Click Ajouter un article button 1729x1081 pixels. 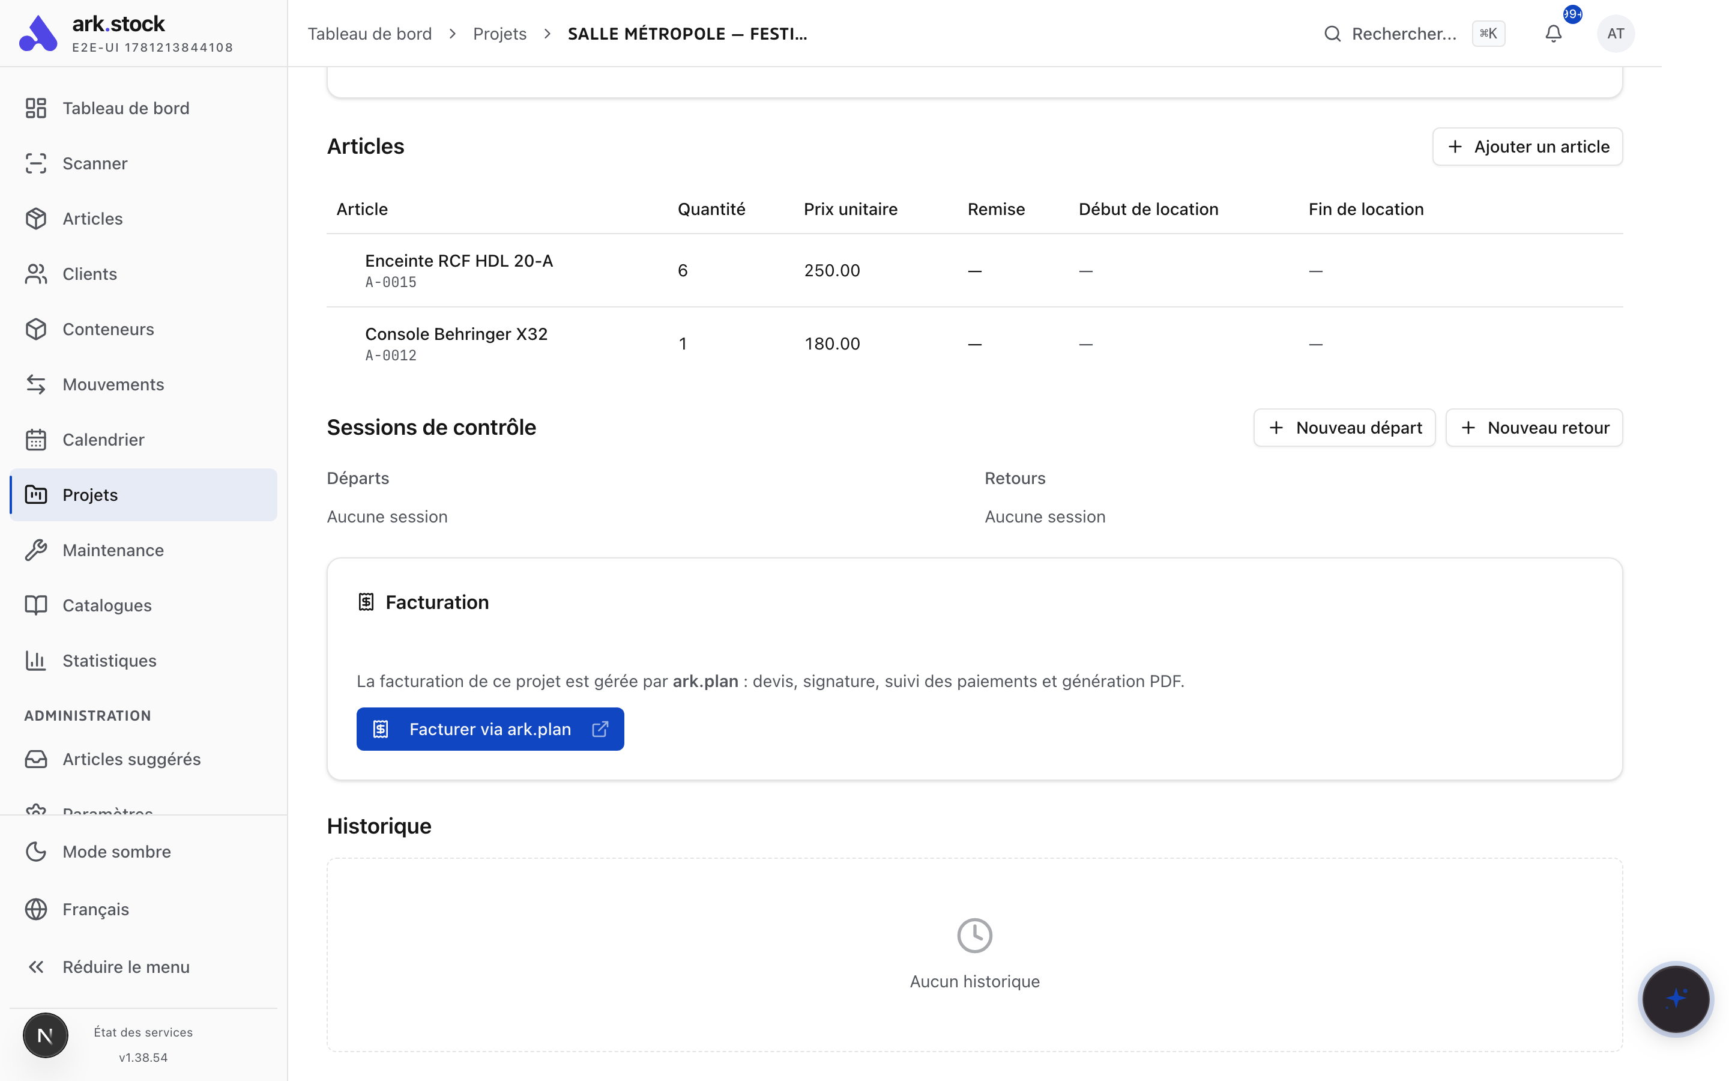1527,147
